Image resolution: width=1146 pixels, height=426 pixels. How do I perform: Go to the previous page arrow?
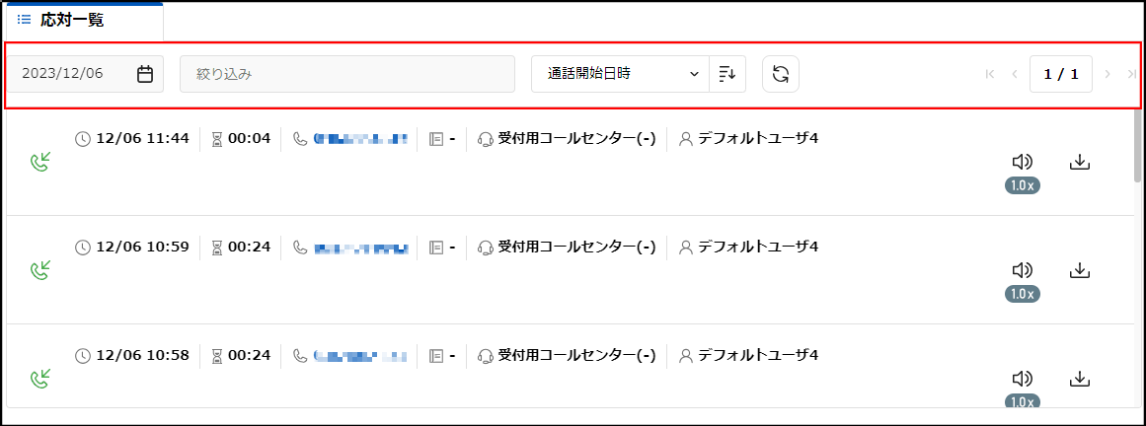[x=1015, y=74]
